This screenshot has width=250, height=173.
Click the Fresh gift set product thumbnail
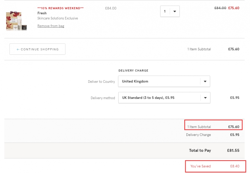pyautogui.click(x=16, y=21)
